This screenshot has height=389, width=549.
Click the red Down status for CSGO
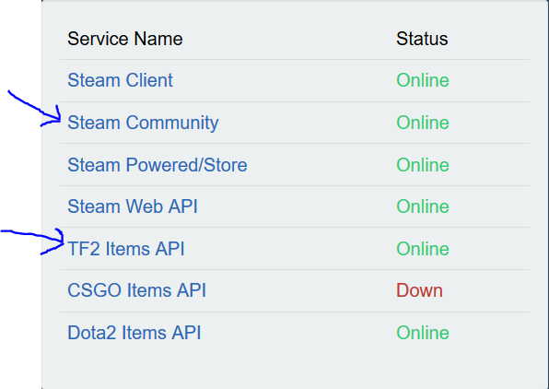pyautogui.click(x=419, y=290)
